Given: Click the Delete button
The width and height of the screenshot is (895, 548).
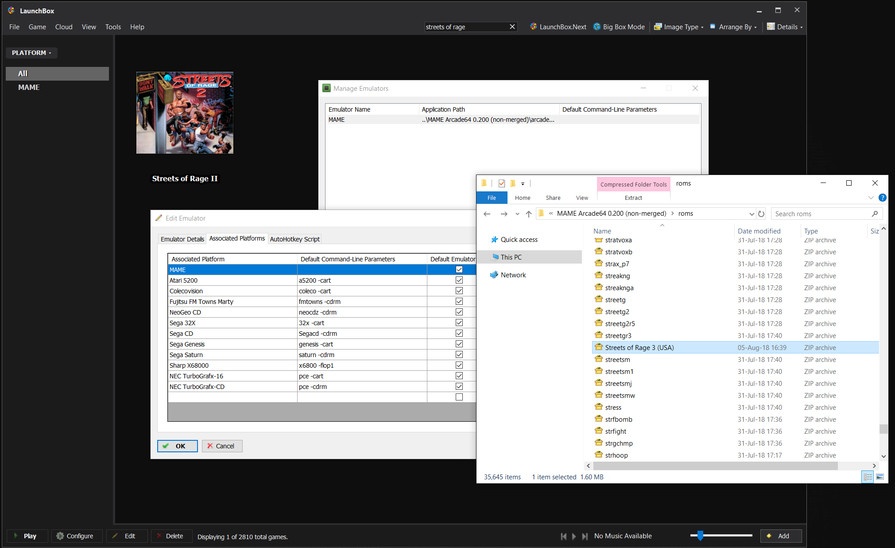Looking at the screenshot, I should coord(171,536).
